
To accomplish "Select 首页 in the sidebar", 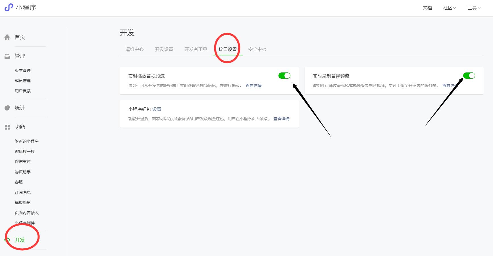I will 20,37.
